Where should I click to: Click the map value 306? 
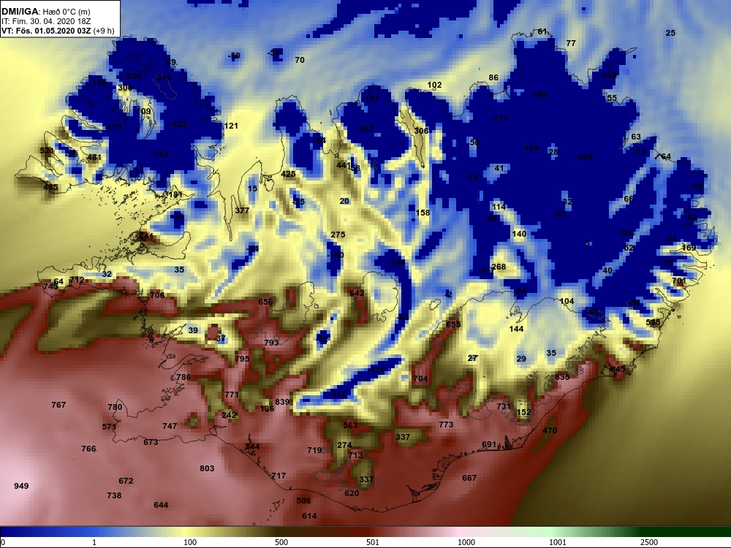point(421,131)
